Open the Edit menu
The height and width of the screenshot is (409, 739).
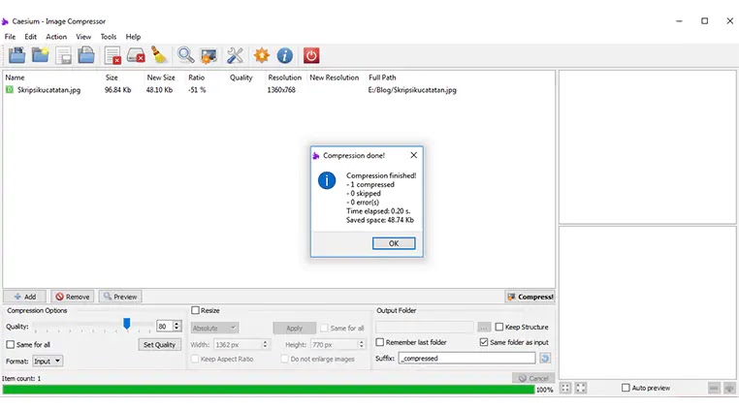[x=31, y=36]
